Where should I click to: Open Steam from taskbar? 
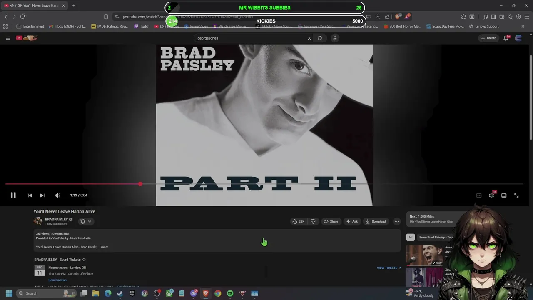[x=120, y=293]
